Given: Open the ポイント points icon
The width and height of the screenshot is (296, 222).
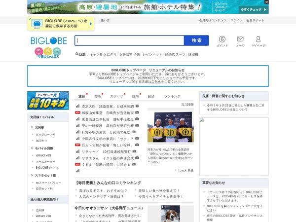Looking at the screenshot, I should 222,41.
